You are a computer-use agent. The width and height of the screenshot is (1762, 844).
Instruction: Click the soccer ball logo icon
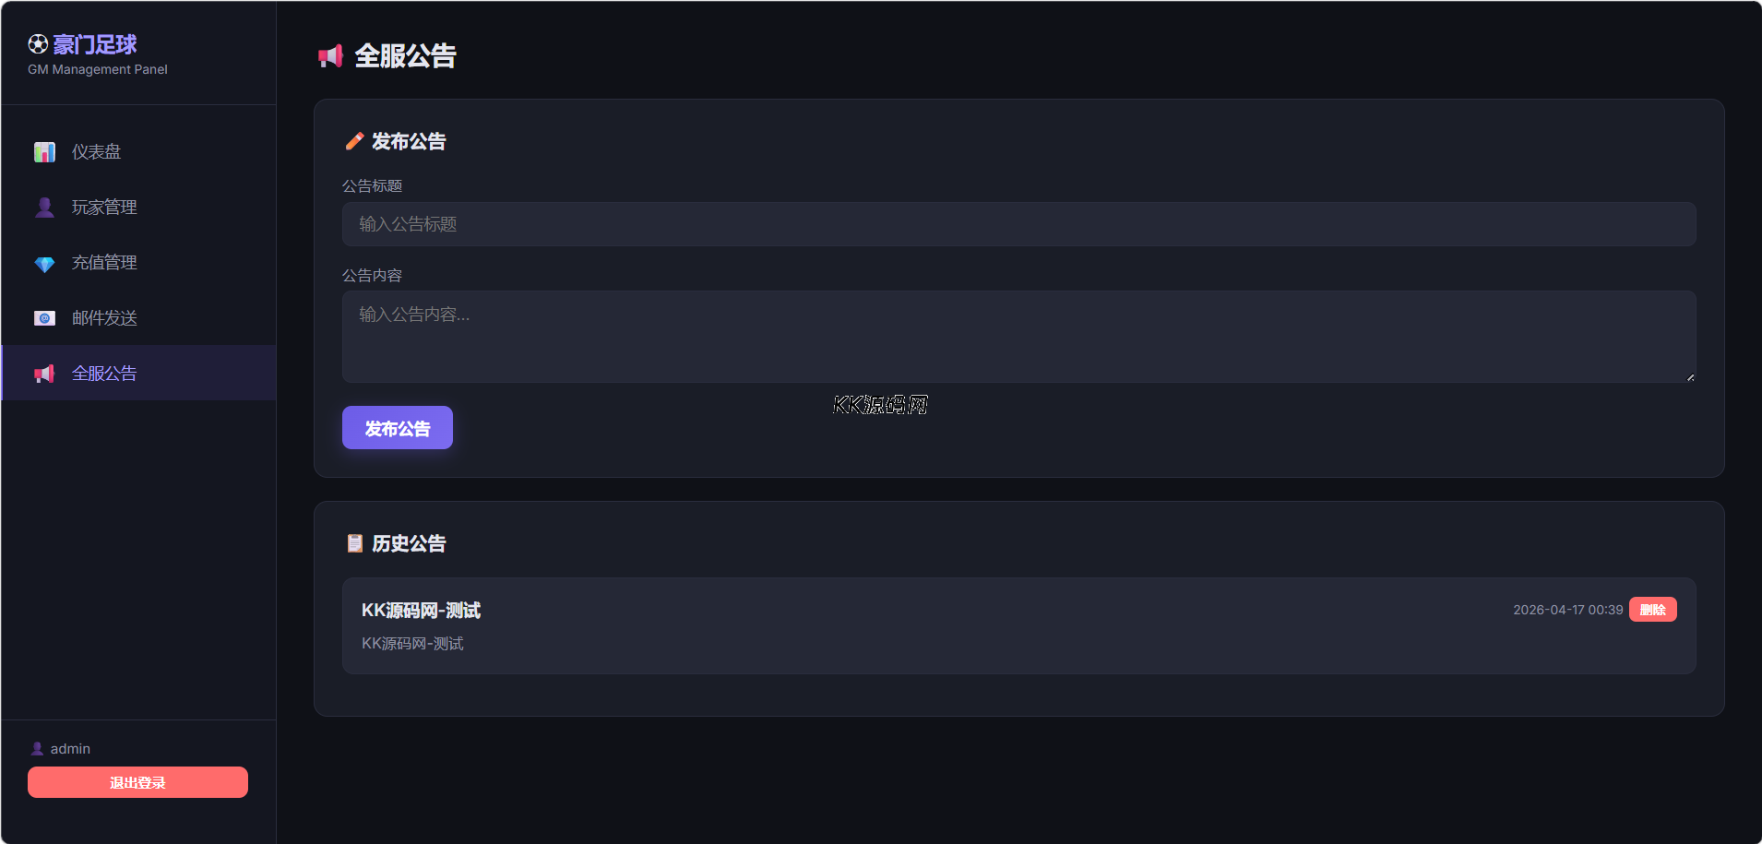coord(38,43)
